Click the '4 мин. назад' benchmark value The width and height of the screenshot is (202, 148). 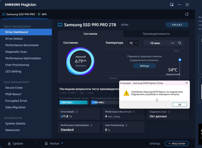click(x=112, y=116)
